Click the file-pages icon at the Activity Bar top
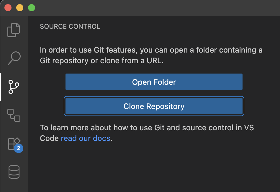280x192 pixels. coord(14,30)
